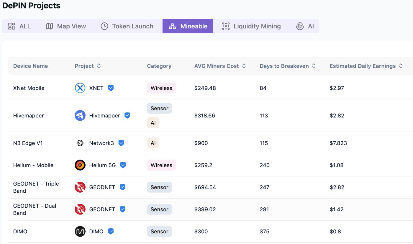This screenshot has height=244, width=413.
Task: Click the $694.54 miner cost value
Action: (205, 187)
